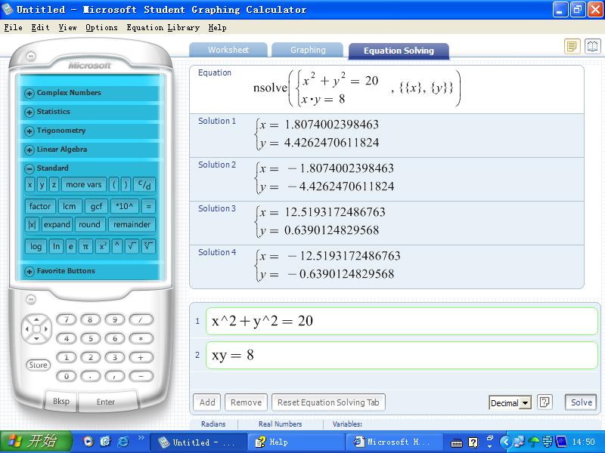Insert the square root key
605x453 pixels.
132,247
